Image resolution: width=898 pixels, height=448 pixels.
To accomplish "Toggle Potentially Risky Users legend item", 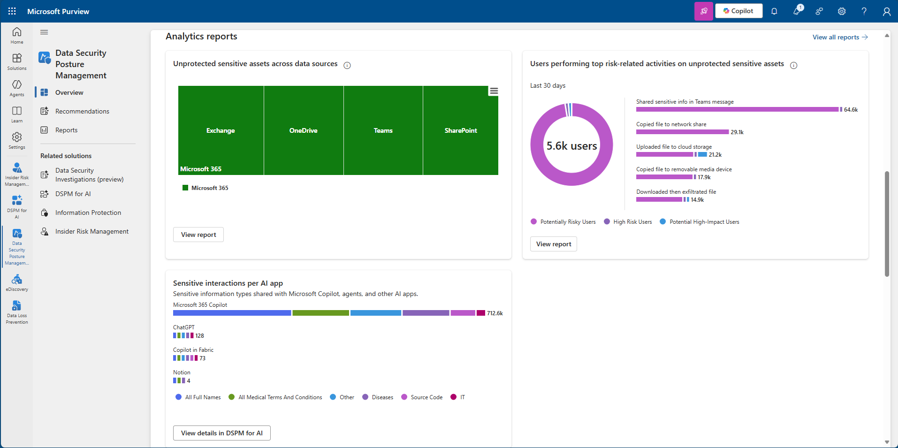I will click(563, 222).
